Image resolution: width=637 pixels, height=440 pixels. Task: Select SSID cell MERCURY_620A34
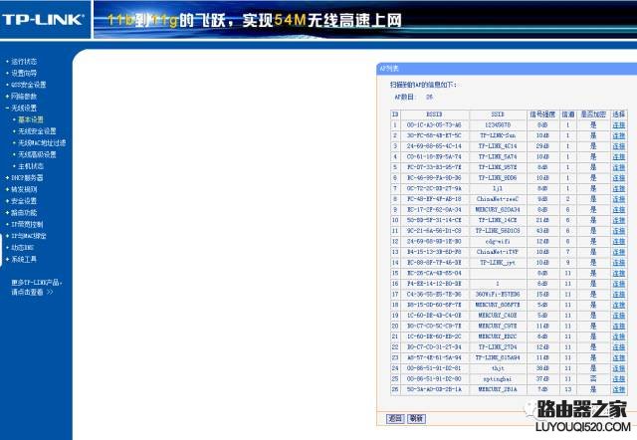pos(498,210)
